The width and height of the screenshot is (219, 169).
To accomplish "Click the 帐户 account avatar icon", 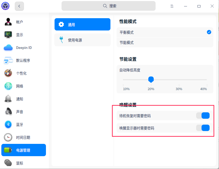I will coord(8,22).
